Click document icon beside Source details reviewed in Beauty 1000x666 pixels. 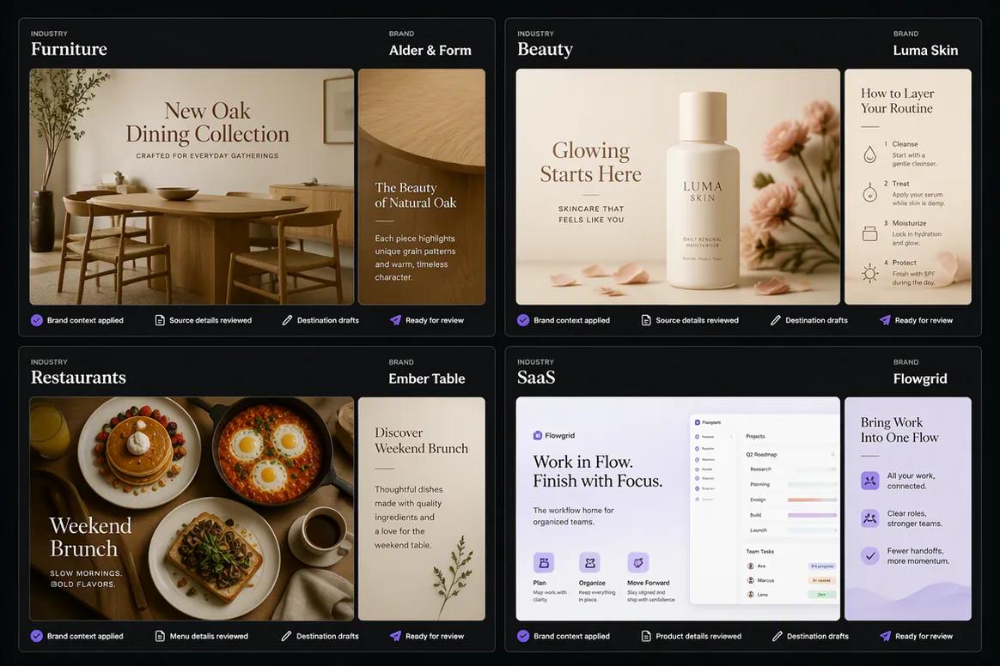(646, 320)
